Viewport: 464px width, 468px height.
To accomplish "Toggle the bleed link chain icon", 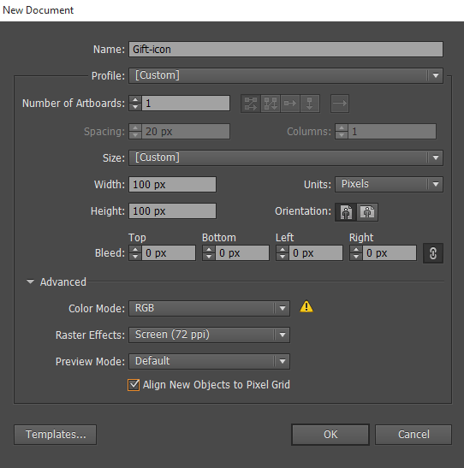I will [x=433, y=253].
